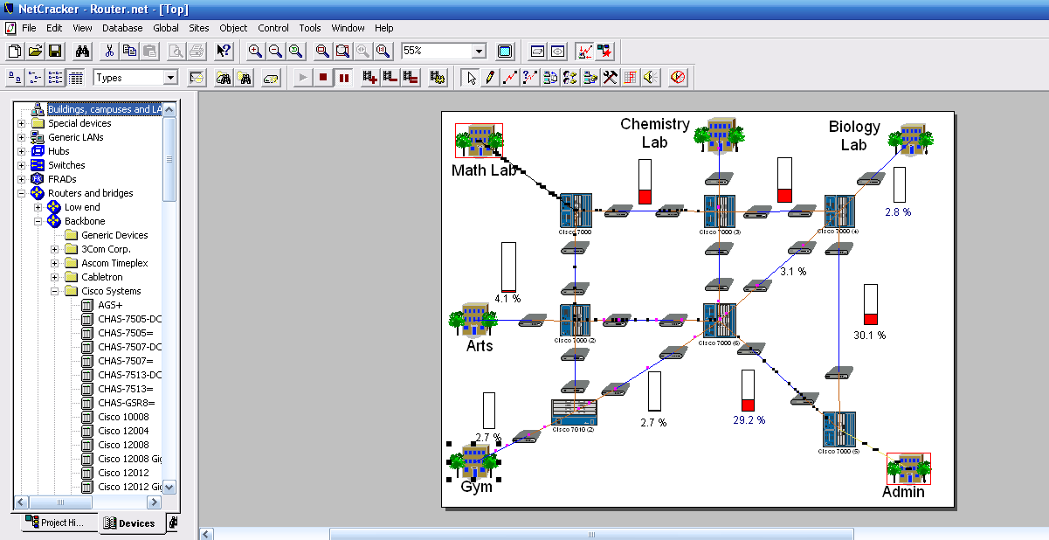Screen dimensions: 1049x540
Task: Open the Tools menu
Action: tap(310, 28)
